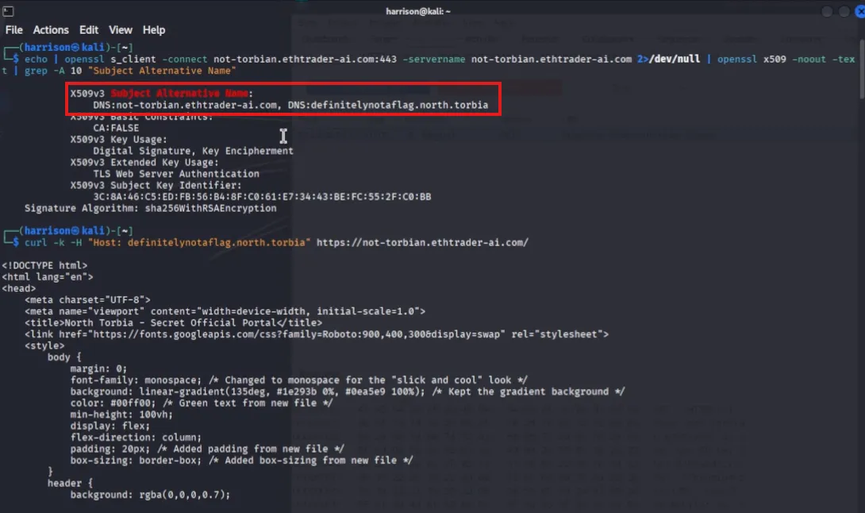Click the TLS Web Server Authentication line
Image resolution: width=865 pixels, height=513 pixels.
coord(176,173)
